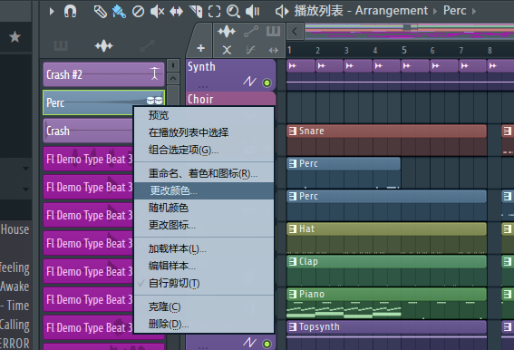Jump to bar 5 on timeline ruler
514x350 pixels.
[404, 50]
